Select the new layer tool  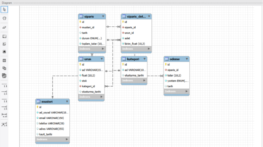pos(4,36)
